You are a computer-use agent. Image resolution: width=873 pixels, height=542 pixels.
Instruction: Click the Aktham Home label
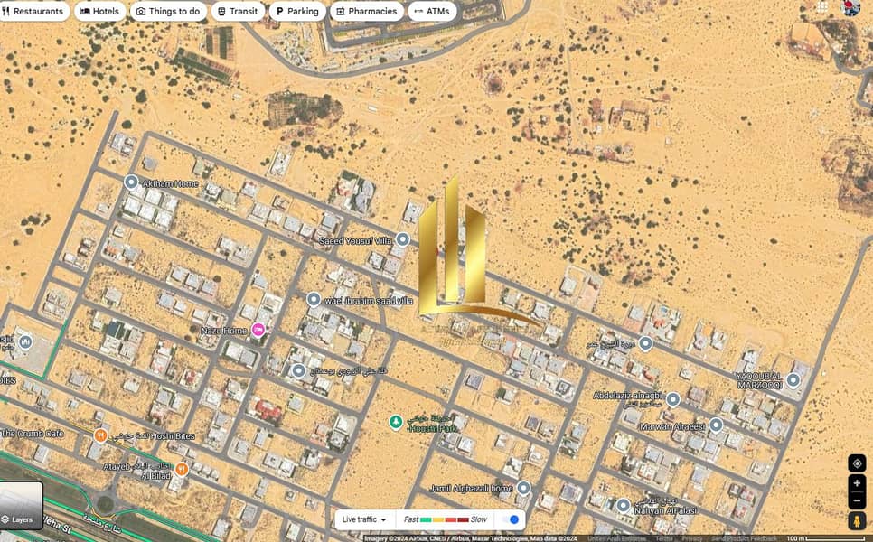171,183
